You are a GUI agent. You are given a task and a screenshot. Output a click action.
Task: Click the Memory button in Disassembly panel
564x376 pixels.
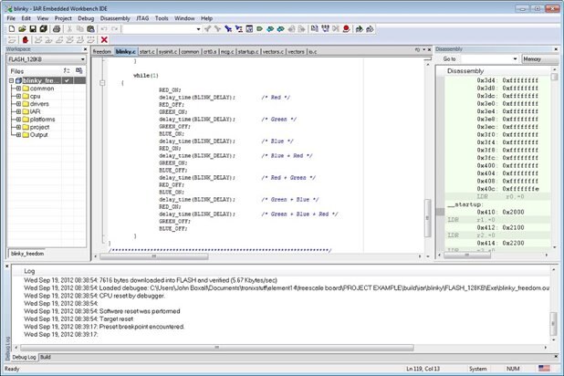point(532,58)
